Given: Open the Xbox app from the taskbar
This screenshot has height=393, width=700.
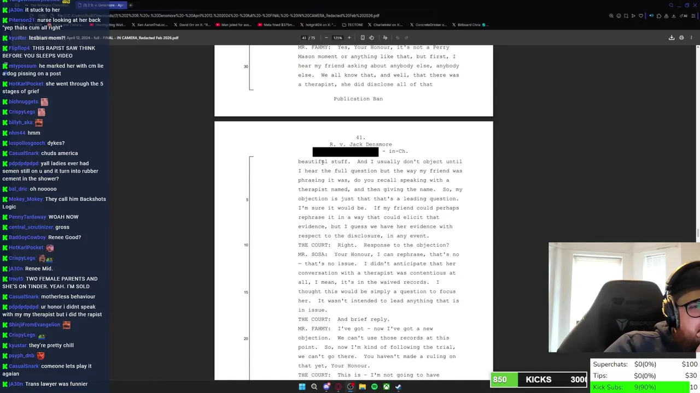Looking at the screenshot, I should tap(386, 387).
